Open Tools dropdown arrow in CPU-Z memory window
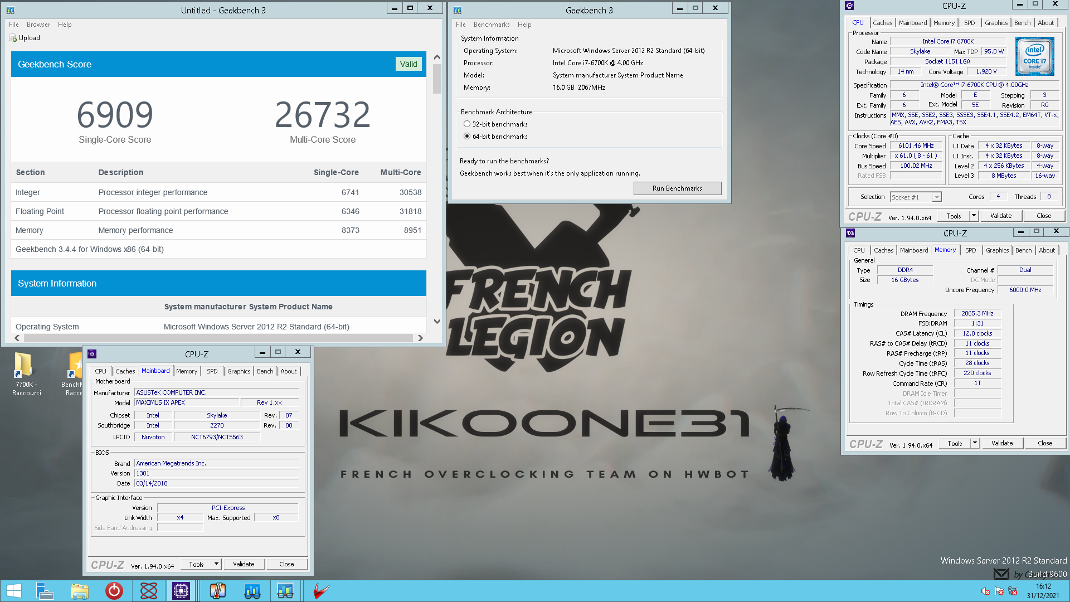 point(975,443)
